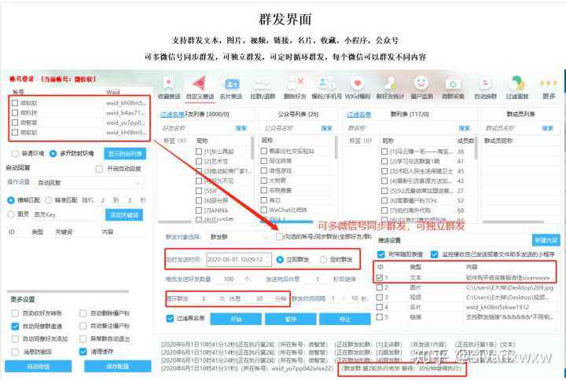This screenshot has height=380, width=566.
Task: Tick the [7]ANNA friend checkbox
Action: click(199, 210)
